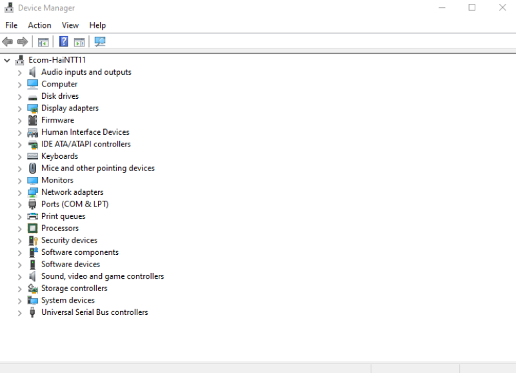Viewport: 516px width, 373px height.
Task: Click the action pane toolbar icon
Action: tap(79, 42)
